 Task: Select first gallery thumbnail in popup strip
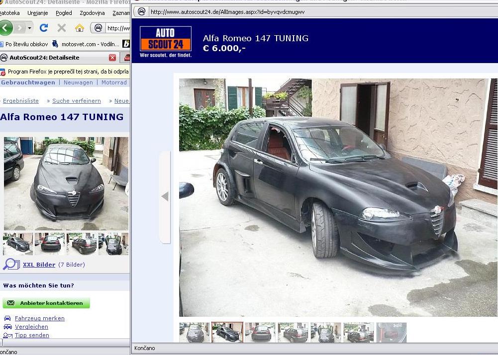[x=195, y=332]
